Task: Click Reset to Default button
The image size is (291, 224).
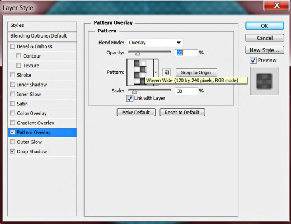Action: pyautogui.click(x=182, y=113)
